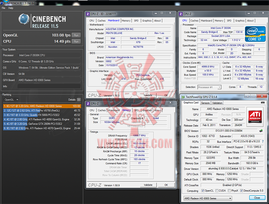Click the Close button in GPU-Z
Viewport: 269px width, 204px height.
coord(257,198)
